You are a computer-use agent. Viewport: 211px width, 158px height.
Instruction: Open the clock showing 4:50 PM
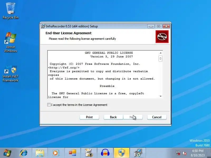tap(198, 153)
